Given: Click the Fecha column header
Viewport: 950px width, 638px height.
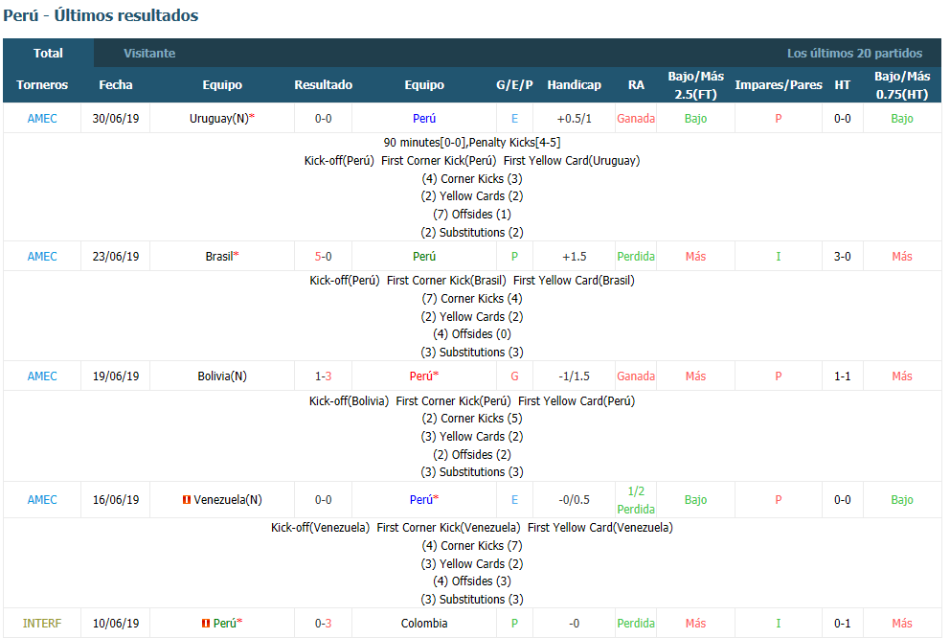Looking at the screenshot, I should (x=115, y=85).
